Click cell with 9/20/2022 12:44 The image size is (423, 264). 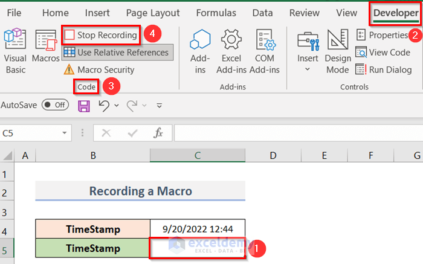198,229
